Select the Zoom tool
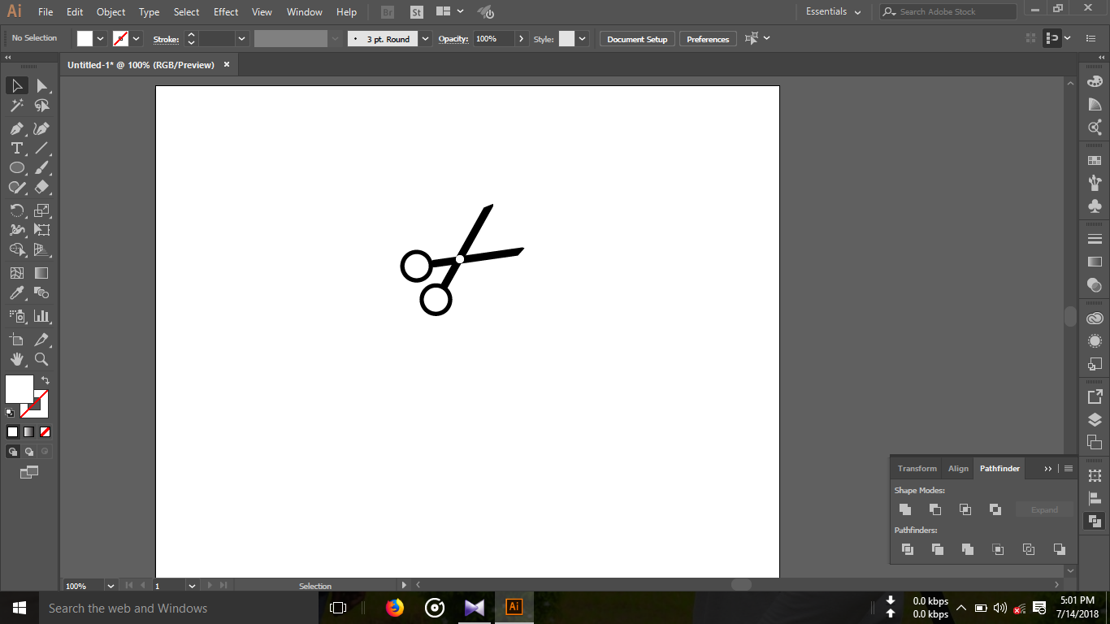The height and width of the screenshot is (624, 1110). [42, 359]
